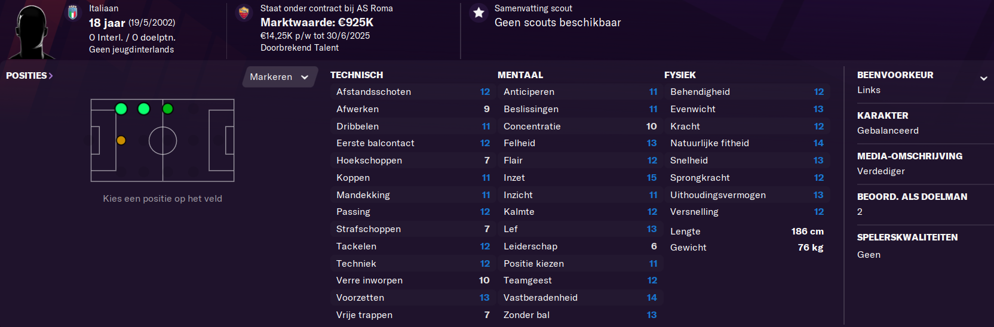Click the Afstandsschoten attribute row

[x=413, y=92]
